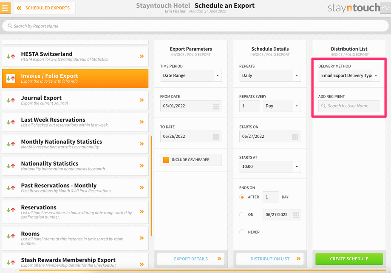391x273 pixels.
Task: Click the Monthly Nationality Statistics chevron arrows
Action: pyautogui.click(x=142, y=144)
